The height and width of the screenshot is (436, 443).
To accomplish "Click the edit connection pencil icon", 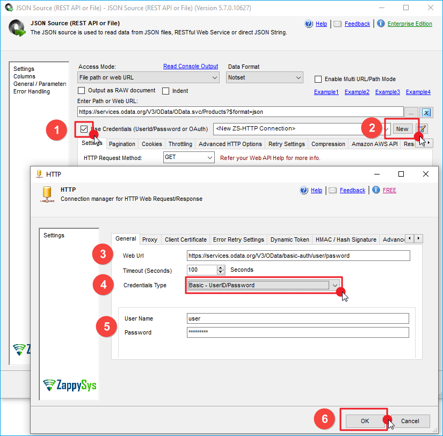I will pyautogui.click(x=423, y=129).
